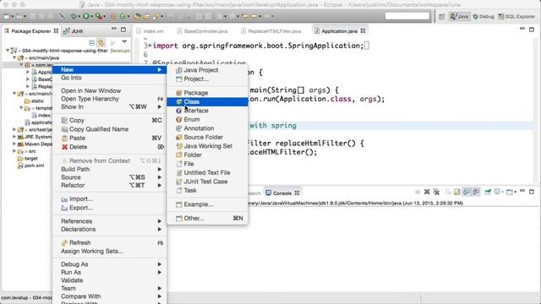Click Validate in the context menu
This screenshot has height=304, width=541.
point(109,280)
